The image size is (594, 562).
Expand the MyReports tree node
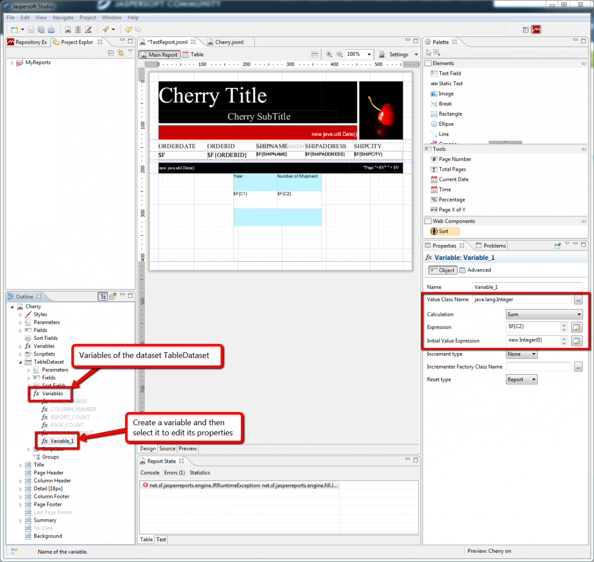pyautogui.click(x=12, y=63)
